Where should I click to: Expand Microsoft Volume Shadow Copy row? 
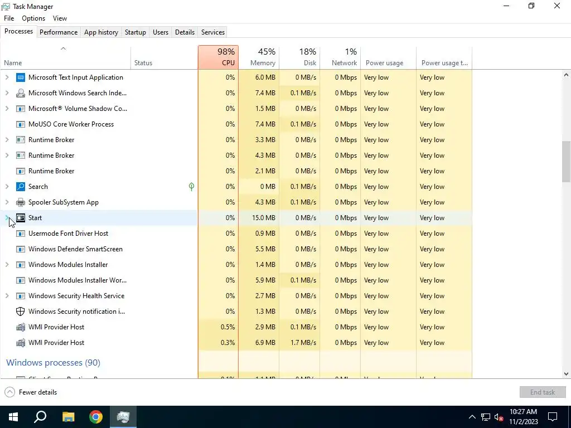(7, 109)
